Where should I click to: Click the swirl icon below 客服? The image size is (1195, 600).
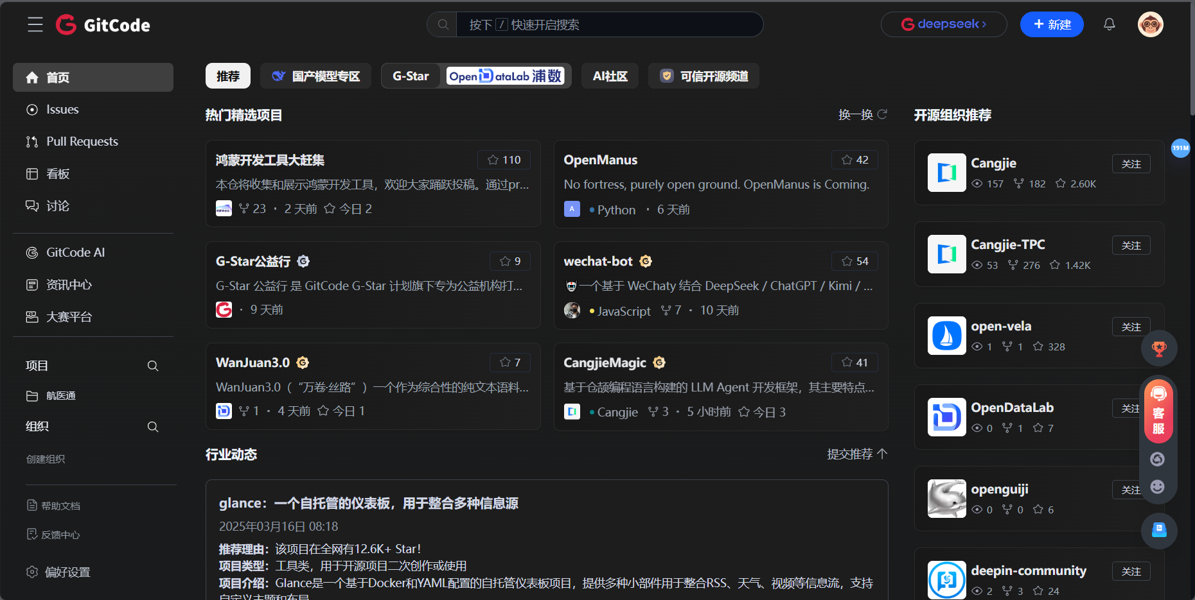pyautogui.click(x=1157, y=459)
